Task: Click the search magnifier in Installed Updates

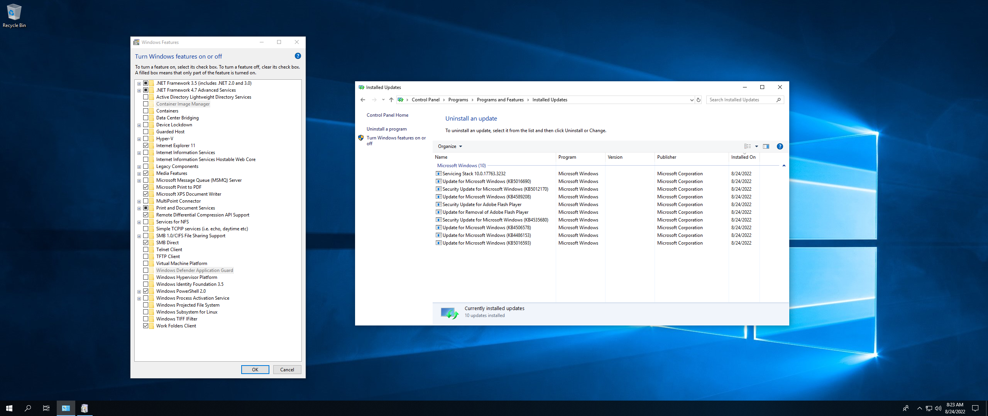Action: [779, 100]
